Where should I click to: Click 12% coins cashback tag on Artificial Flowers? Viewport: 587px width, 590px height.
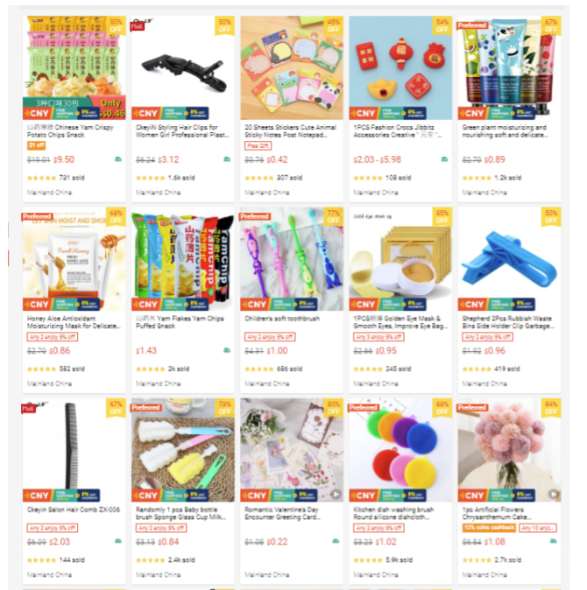coord(489,528)
